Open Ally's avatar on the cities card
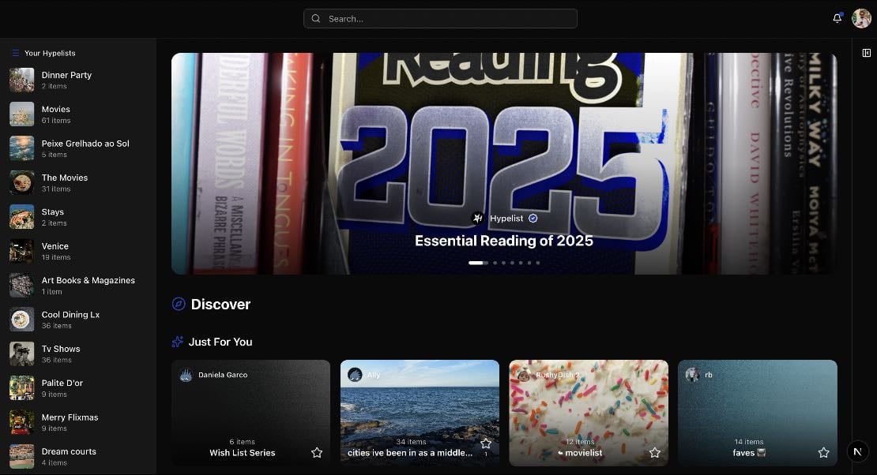This screenshot has height=475, width=877. click(x=355, y=375)
